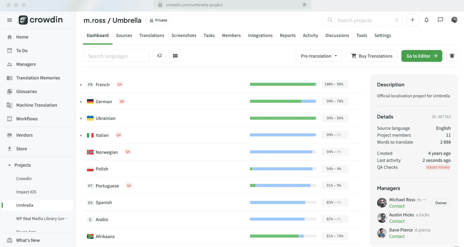This screenshot has width=464, height=247.
Task: Click Buy Translations button
Action: [x=371, y=56]
